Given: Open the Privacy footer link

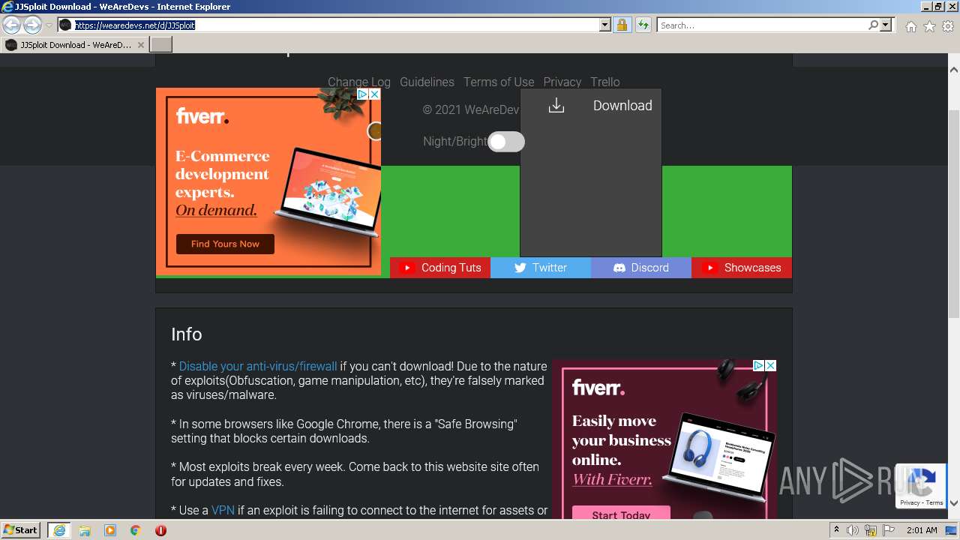Looking at the screenshot, I should [562, 82].
